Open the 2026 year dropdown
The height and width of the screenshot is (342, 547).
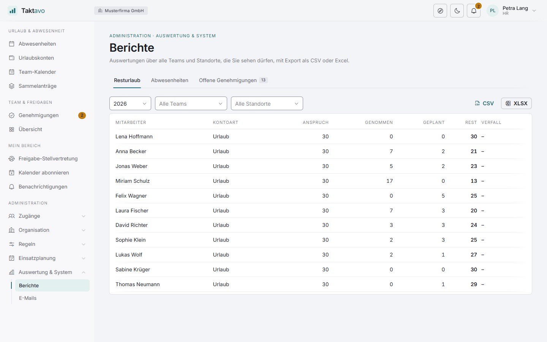(x=130, y=103)
